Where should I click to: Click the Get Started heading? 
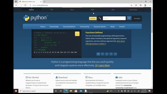[x=33, y=77]
